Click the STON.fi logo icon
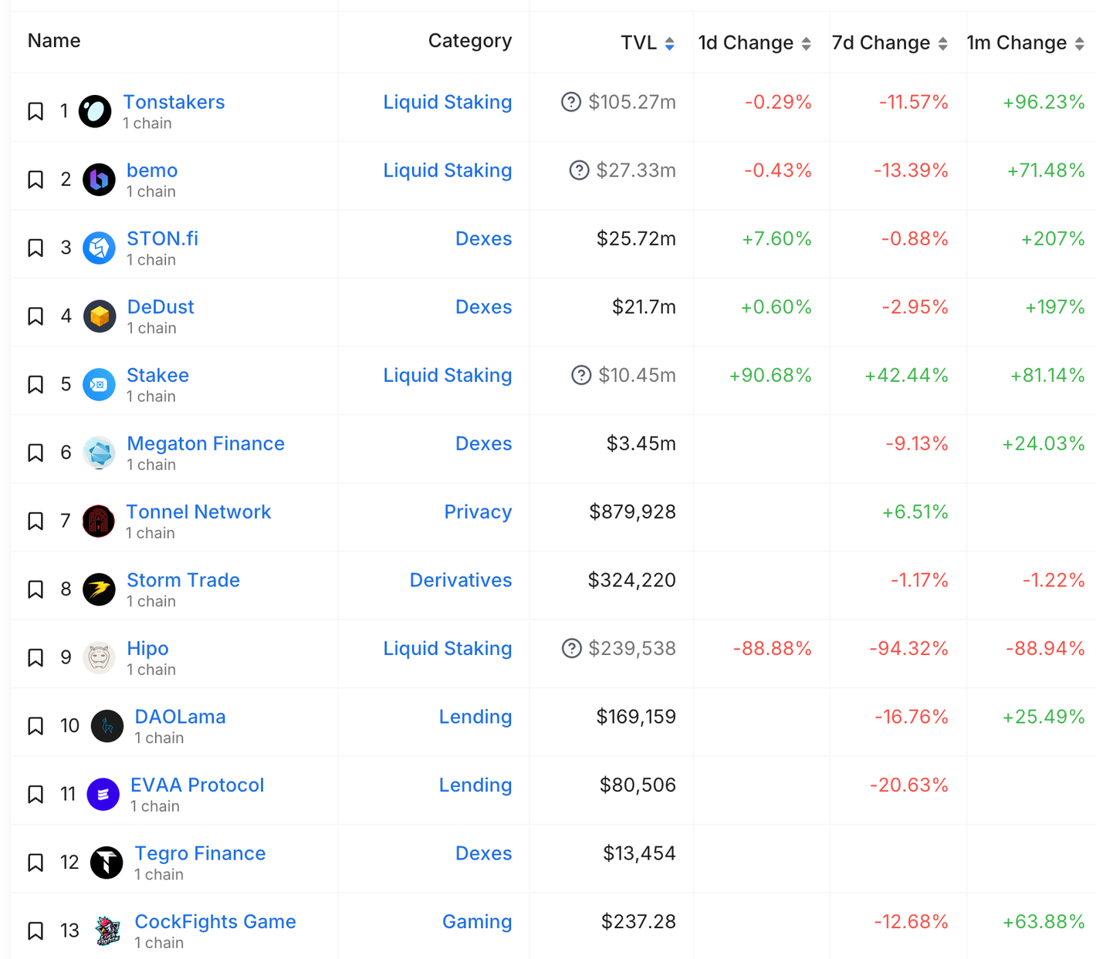Image resolution: width=1096 pixels, height=959 pixels. (x=99, y=248)
